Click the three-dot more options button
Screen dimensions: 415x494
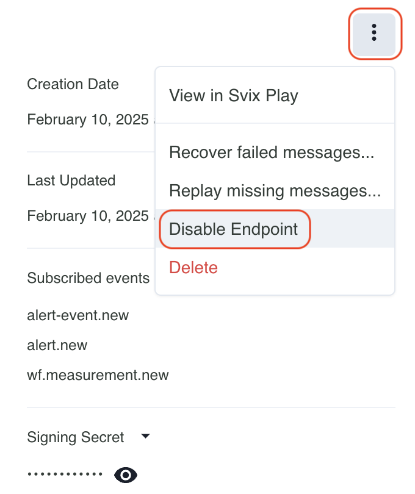[374, 33]
